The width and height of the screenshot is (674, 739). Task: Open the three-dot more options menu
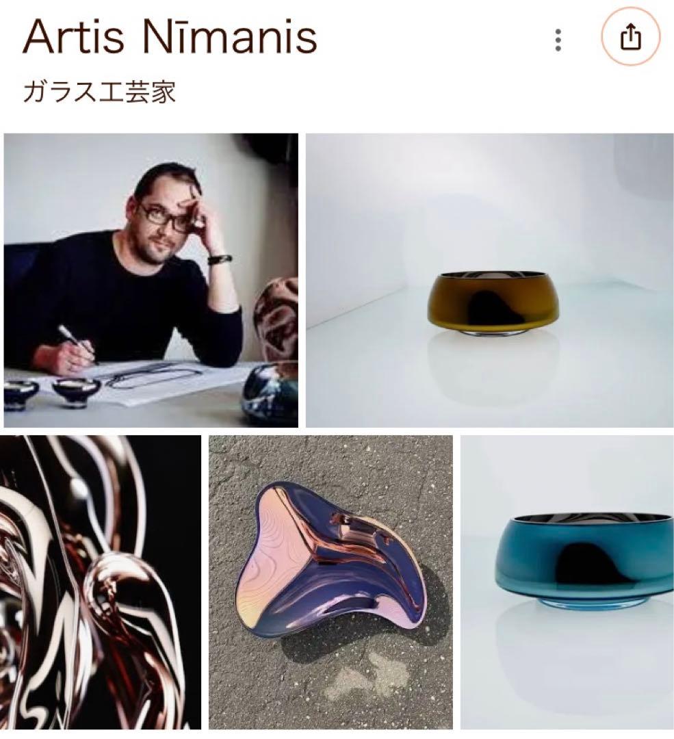[558, 40]
